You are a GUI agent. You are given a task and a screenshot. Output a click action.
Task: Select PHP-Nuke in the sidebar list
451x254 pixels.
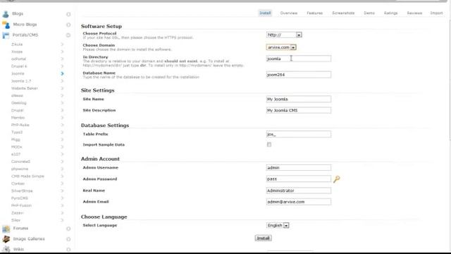pyautogui.click(x=20, y=125)
